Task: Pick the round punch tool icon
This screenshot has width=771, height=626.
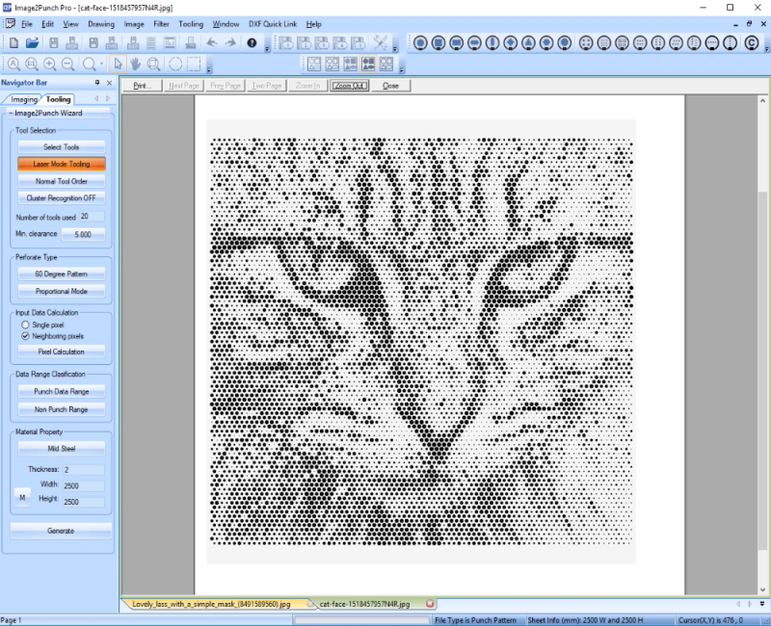Action: click(420, 43)
